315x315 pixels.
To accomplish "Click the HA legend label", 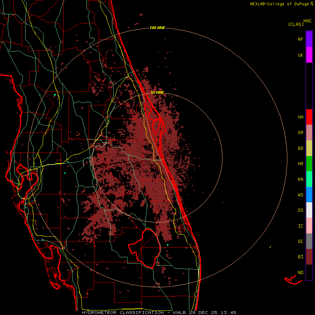I will click(x=300, y=117).
